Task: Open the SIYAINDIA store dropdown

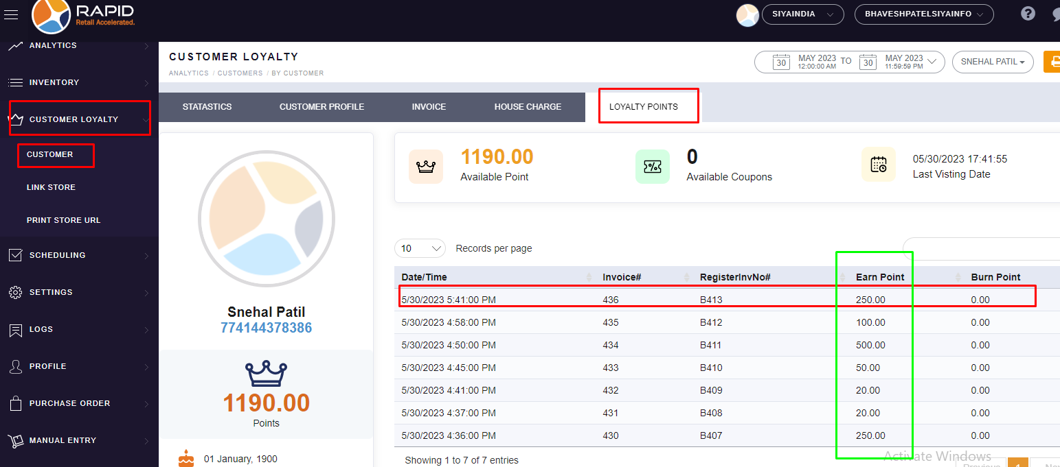Action: click(802, 14)
